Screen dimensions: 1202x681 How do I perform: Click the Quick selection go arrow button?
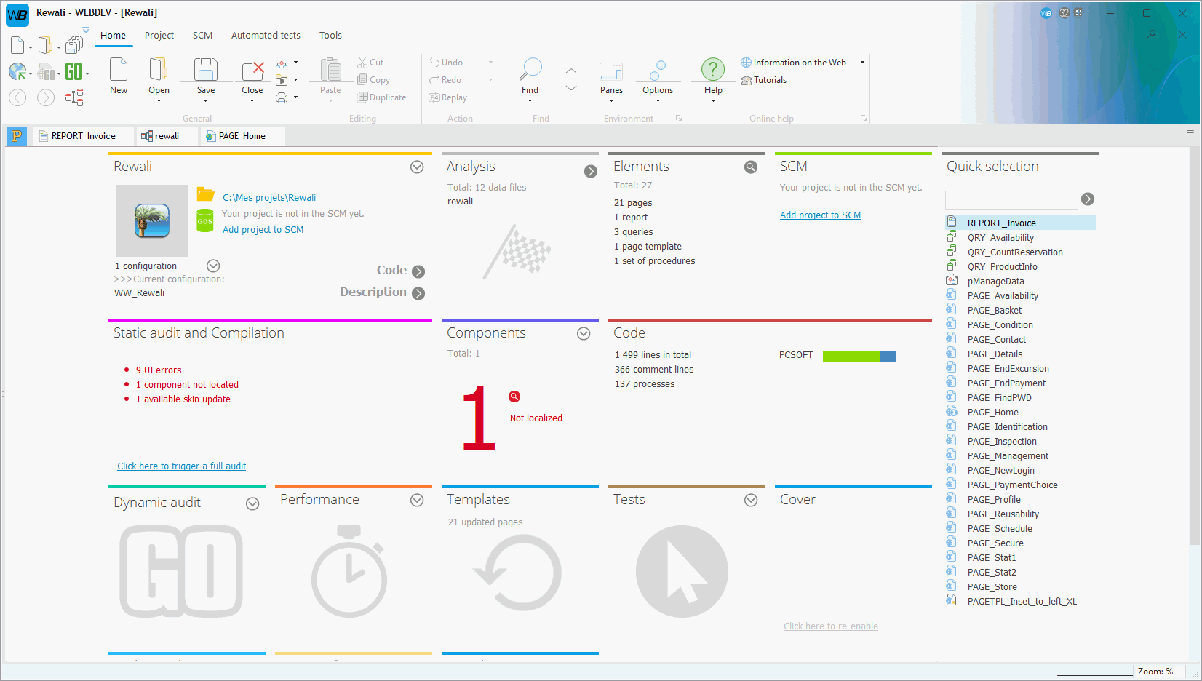tap(1088, 199)
